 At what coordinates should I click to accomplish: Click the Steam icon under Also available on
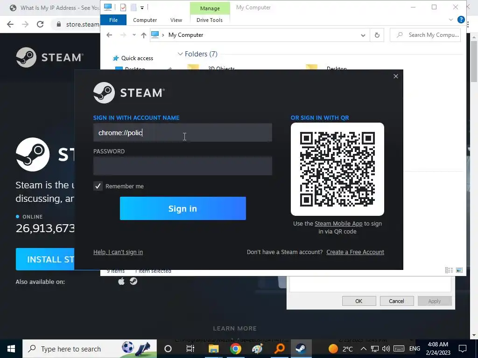click(x=134, y=281)
